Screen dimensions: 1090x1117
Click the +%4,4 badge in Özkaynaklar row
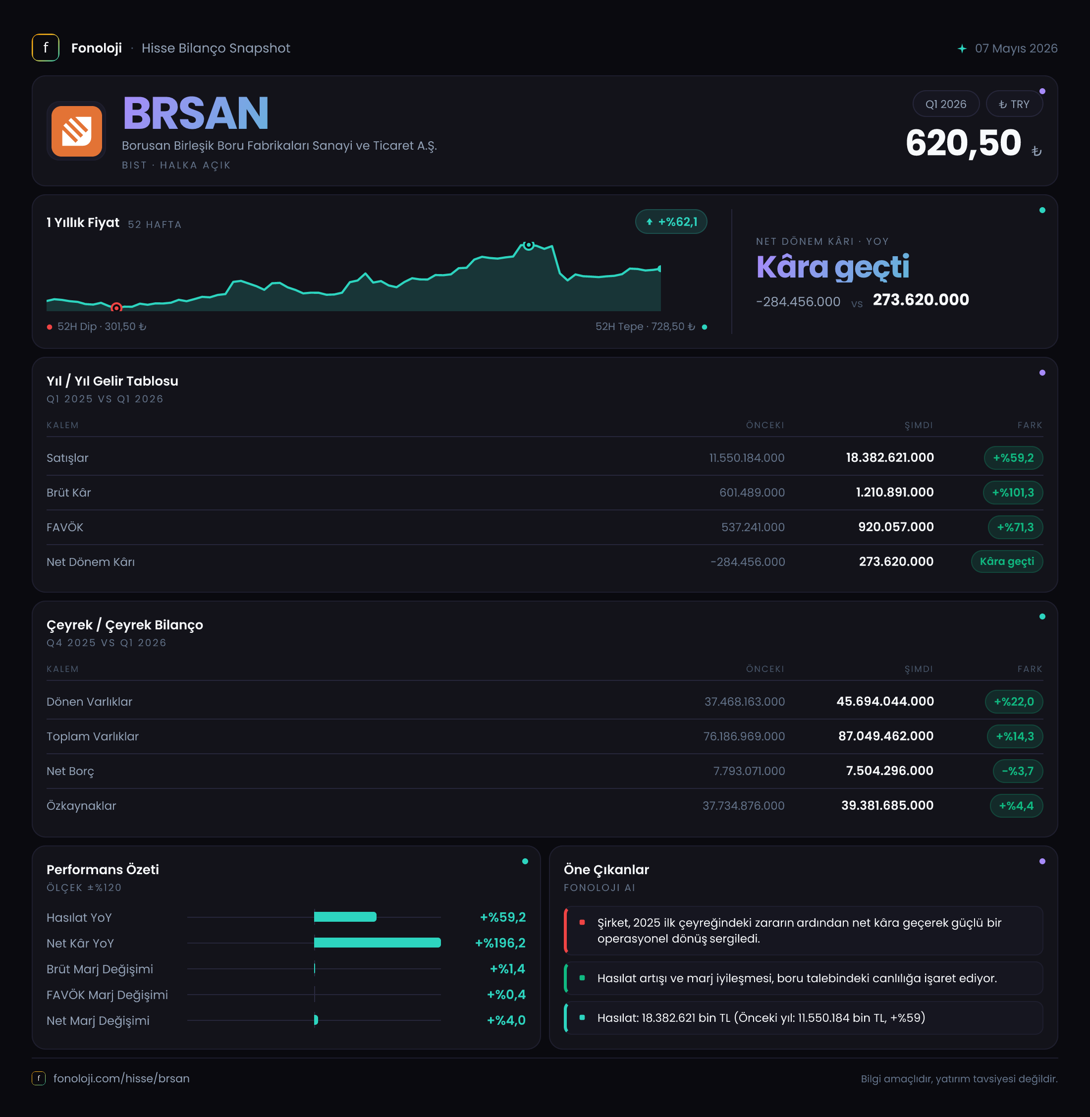(x=1016, y=806)
